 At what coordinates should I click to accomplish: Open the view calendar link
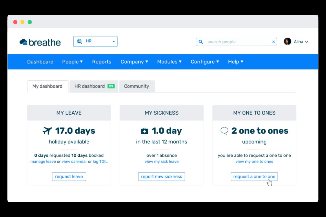74,161
